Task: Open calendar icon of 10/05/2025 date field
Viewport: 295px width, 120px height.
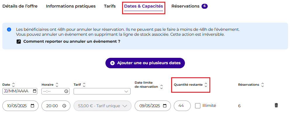Action: click(32, 105)
